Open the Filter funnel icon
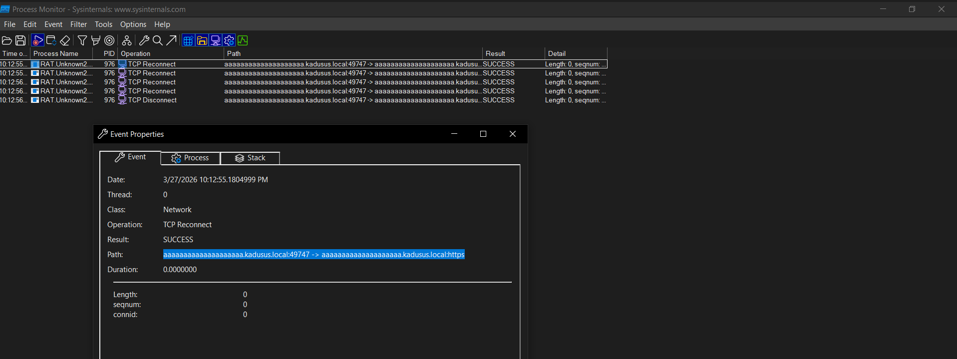957x359 pixels. [82, 40]
